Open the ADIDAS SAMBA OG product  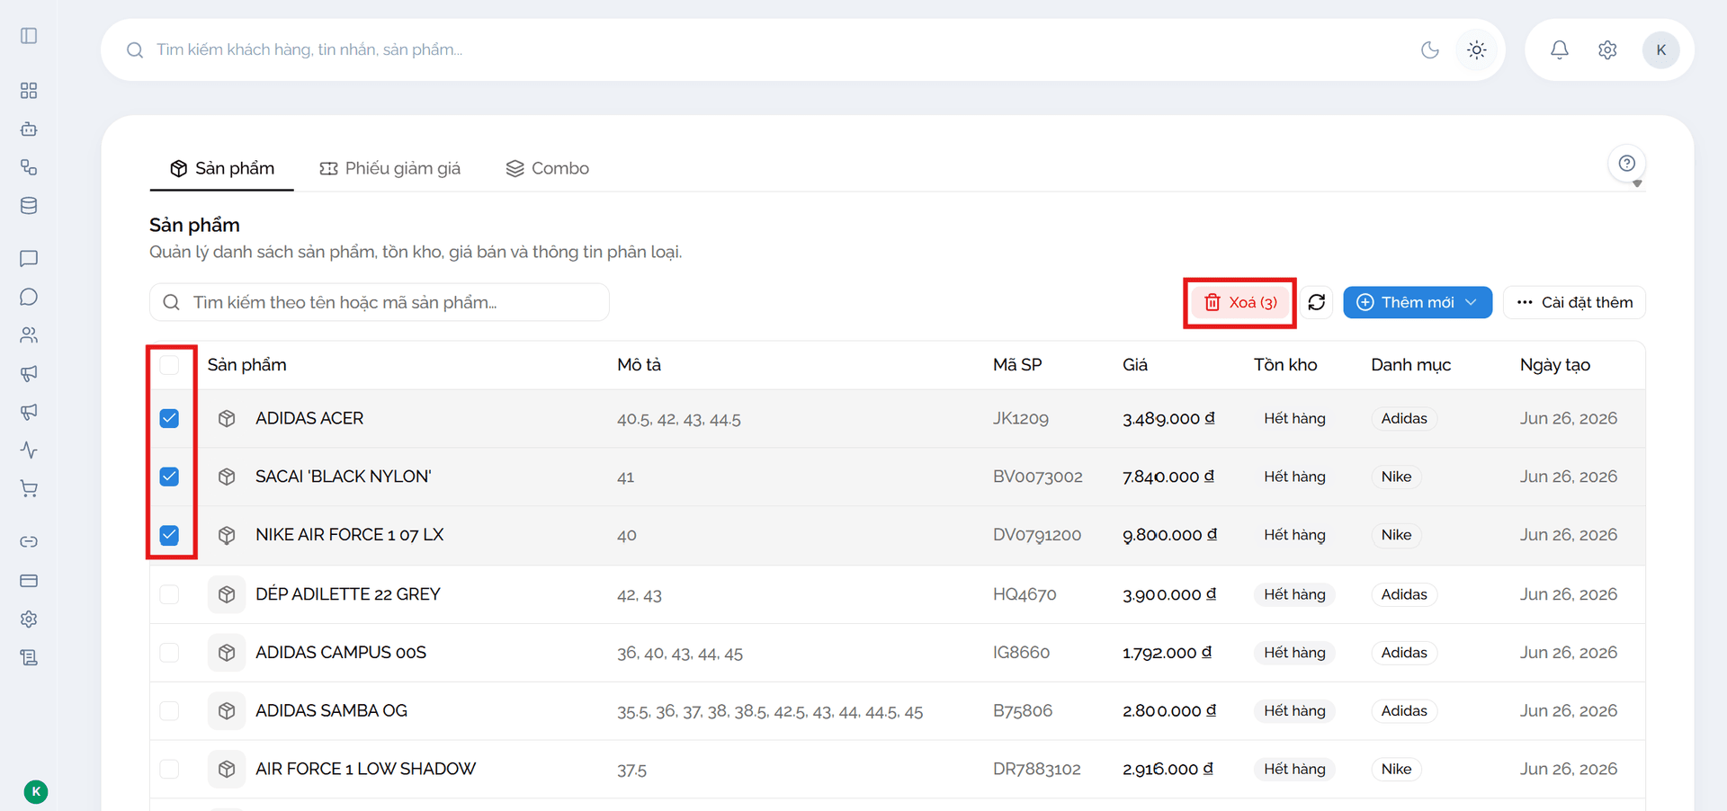331,711
